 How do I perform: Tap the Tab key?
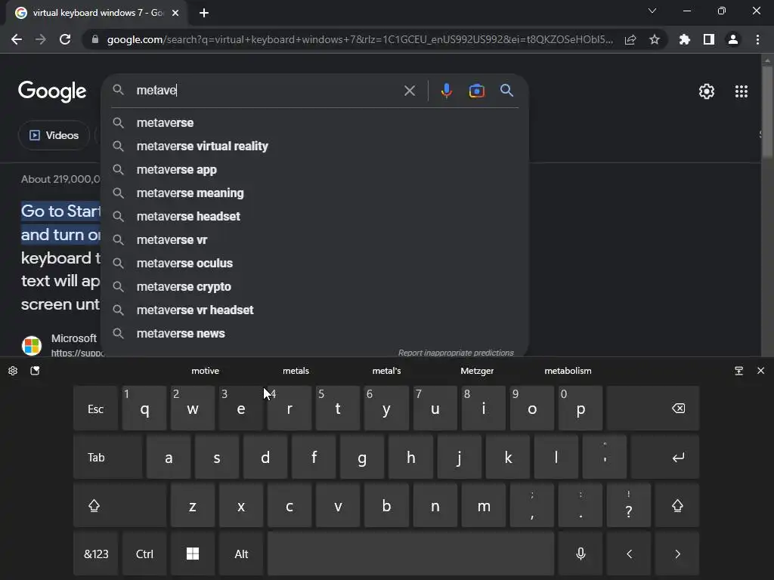pyautogui.click(x=108, y=457)
